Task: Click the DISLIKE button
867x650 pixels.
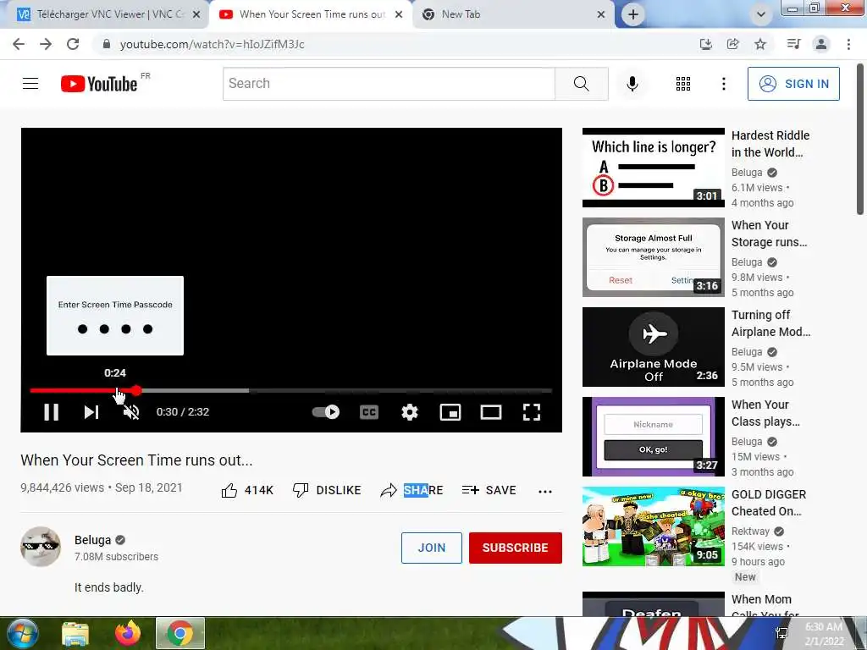Action: (x=327, y=490)
